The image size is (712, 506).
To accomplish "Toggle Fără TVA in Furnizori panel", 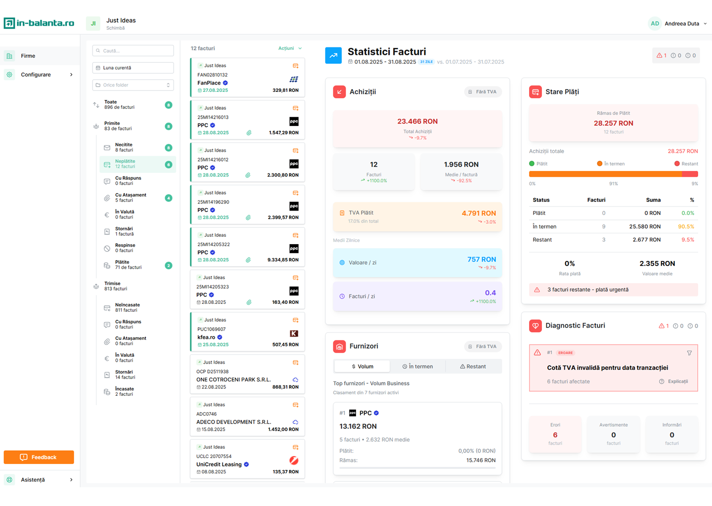I will click(483, 346).
